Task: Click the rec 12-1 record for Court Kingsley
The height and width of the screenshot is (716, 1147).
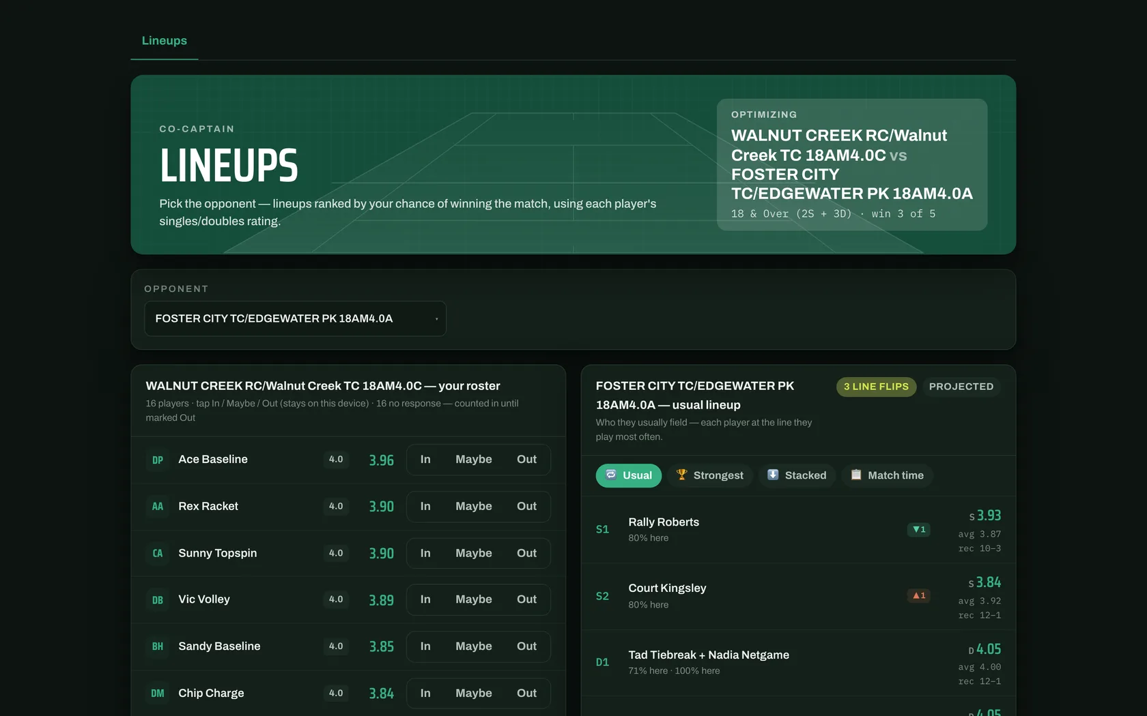Action: (x=980, y=615)
